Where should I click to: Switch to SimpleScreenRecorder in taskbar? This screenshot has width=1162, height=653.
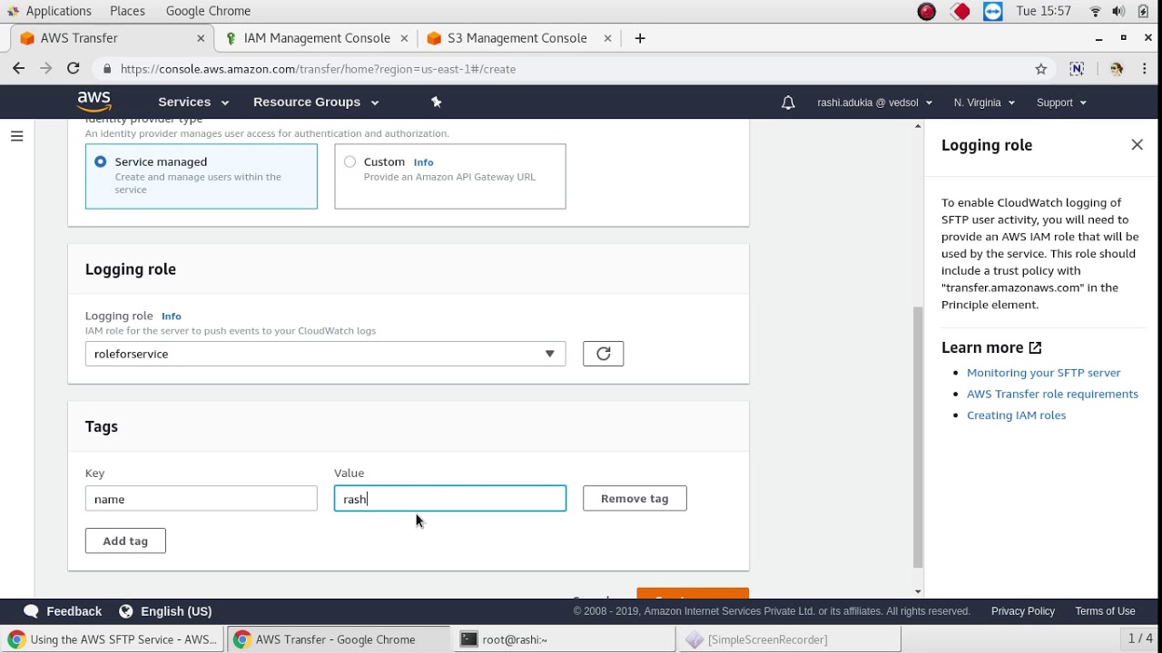[789, 639]
